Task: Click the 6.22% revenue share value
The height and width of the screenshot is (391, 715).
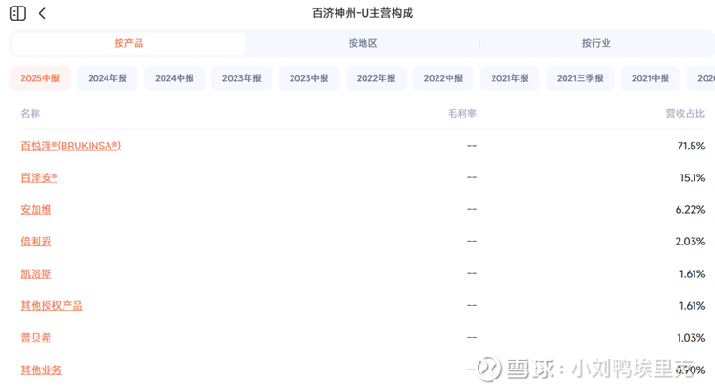Action: (690, 209)
